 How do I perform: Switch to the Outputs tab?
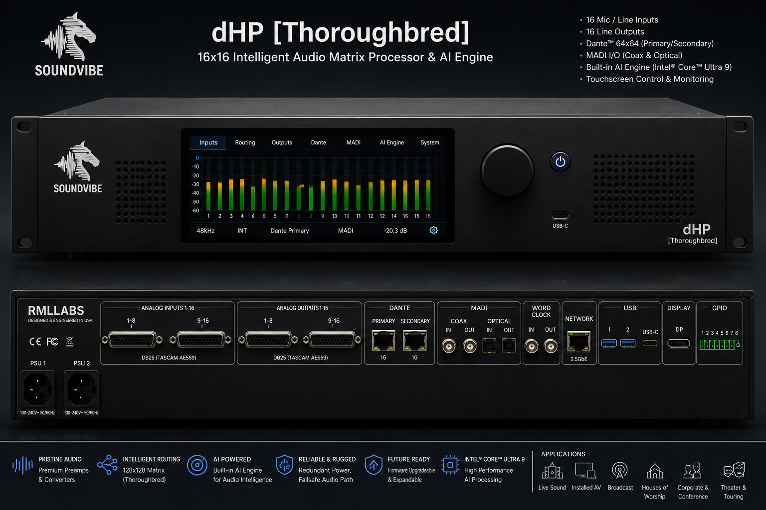tap(282, 142)
